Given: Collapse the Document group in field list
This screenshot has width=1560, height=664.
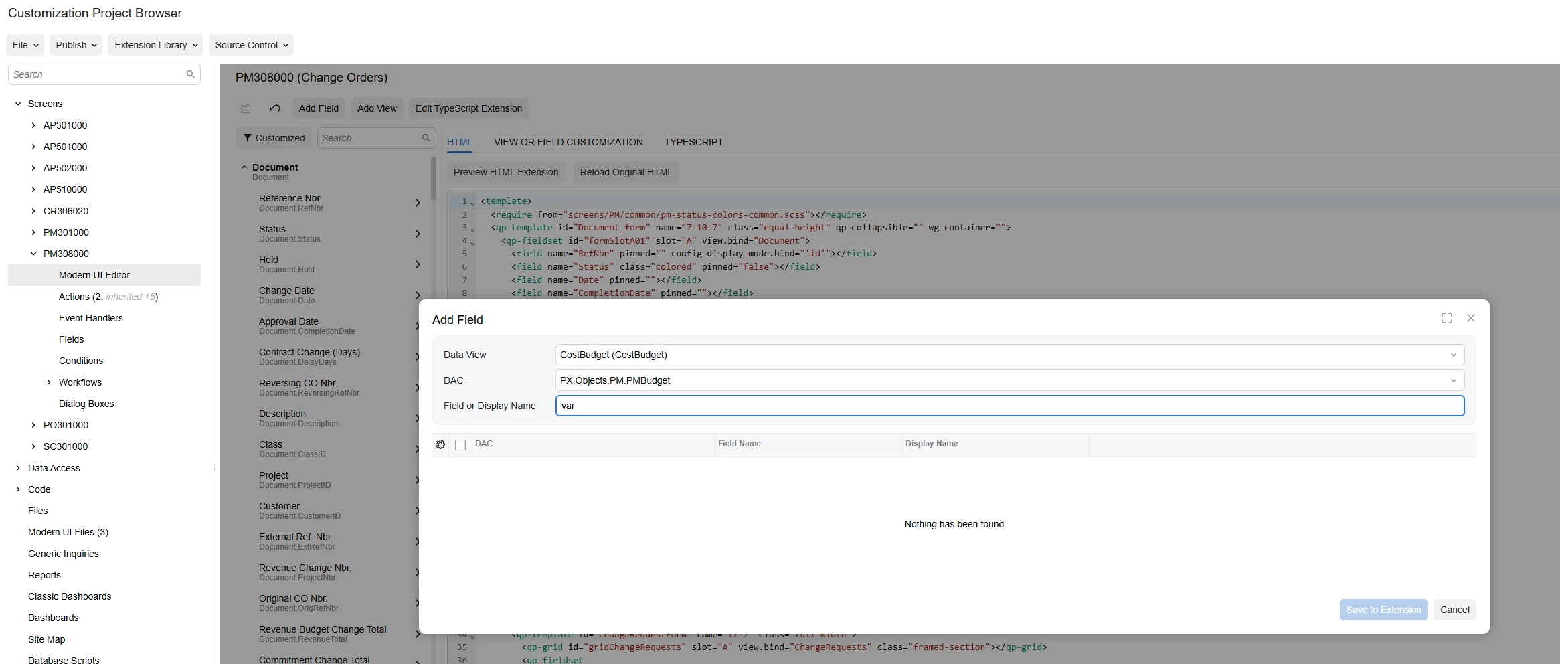Looking at the screenshot, I should (x=244, y=167).
